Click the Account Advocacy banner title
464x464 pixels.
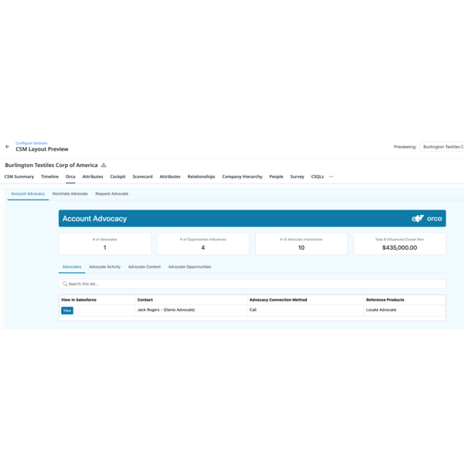94,219
